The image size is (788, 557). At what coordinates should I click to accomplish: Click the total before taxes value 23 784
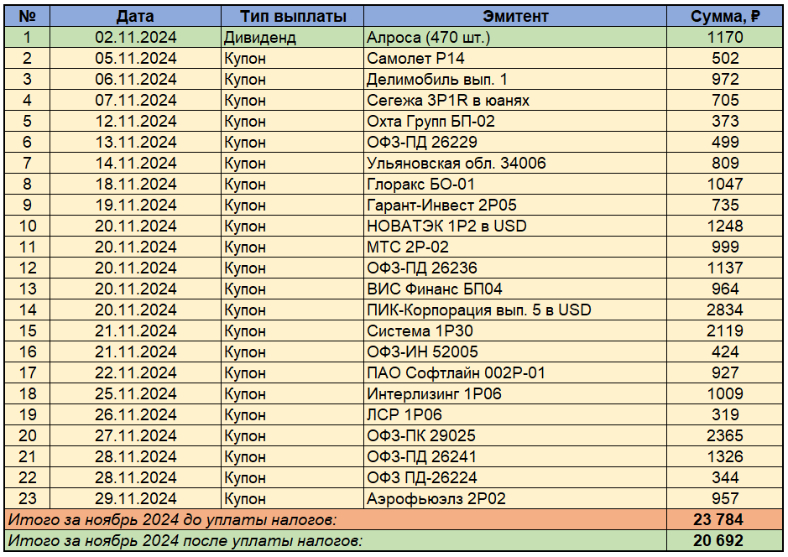click(x=725, y=520)
